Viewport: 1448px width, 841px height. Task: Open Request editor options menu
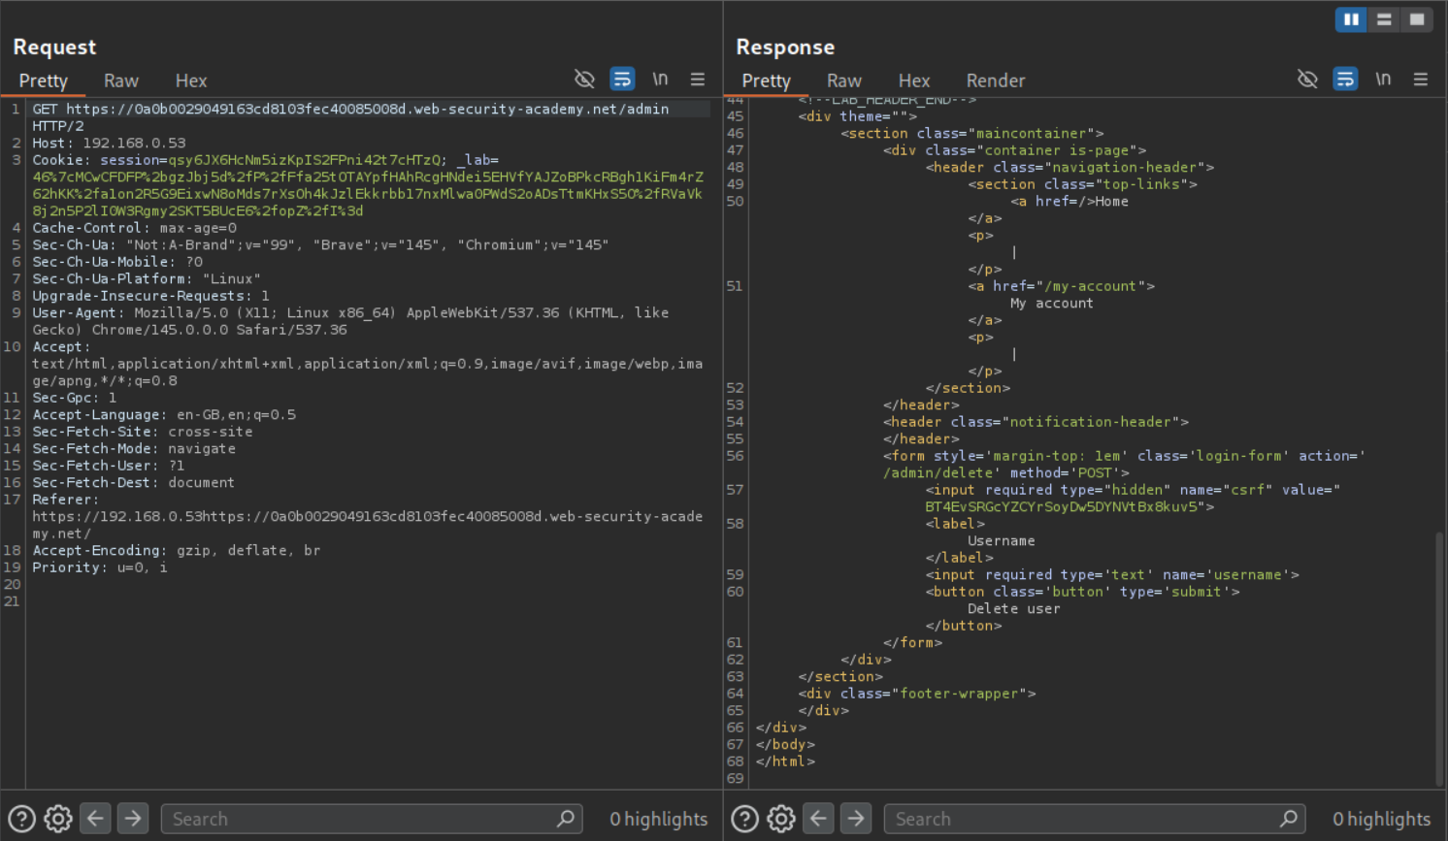698,80
